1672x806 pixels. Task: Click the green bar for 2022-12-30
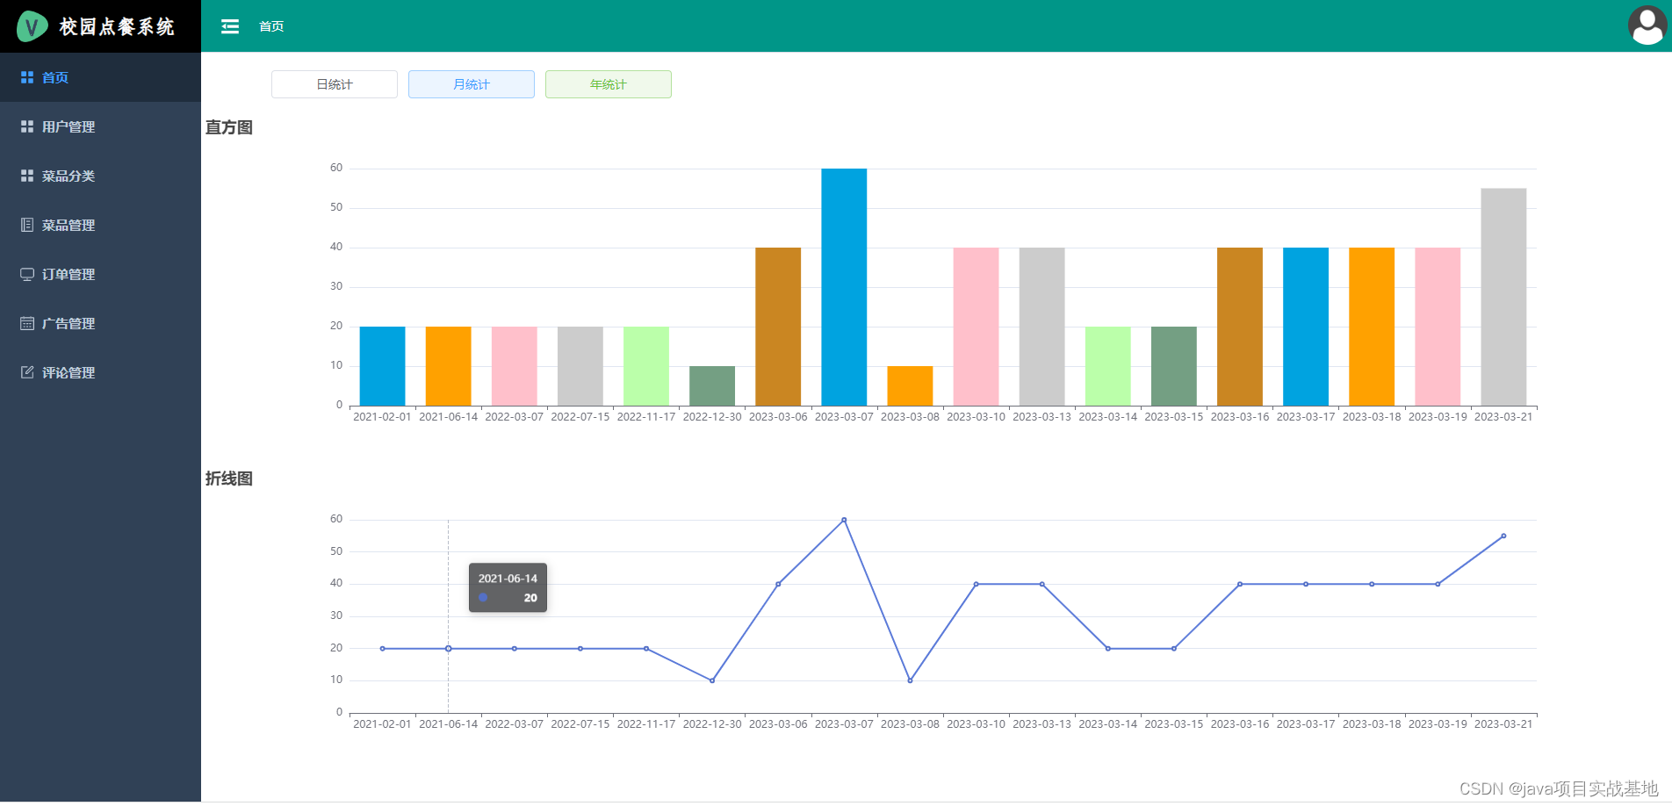(712, 385)
